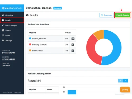
Task: Click the vote count badge for Brittany Stewart
Action: [x=73, y=45]
